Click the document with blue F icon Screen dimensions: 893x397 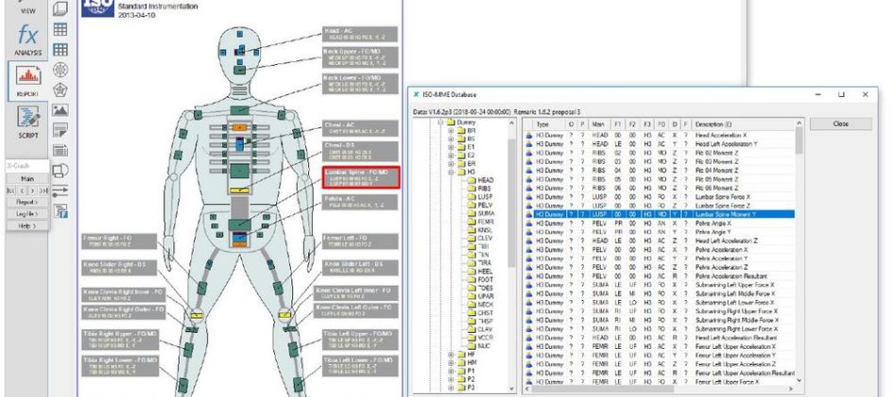[60, 211]
